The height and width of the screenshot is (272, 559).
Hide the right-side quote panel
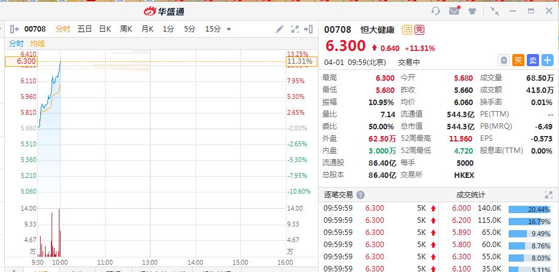[x=311, y=29]
